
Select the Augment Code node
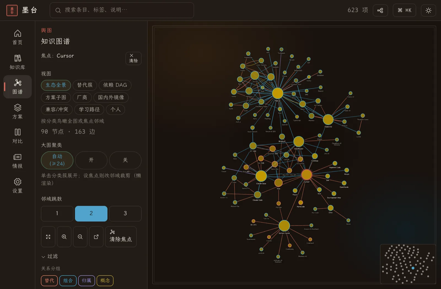click(335, 163)
